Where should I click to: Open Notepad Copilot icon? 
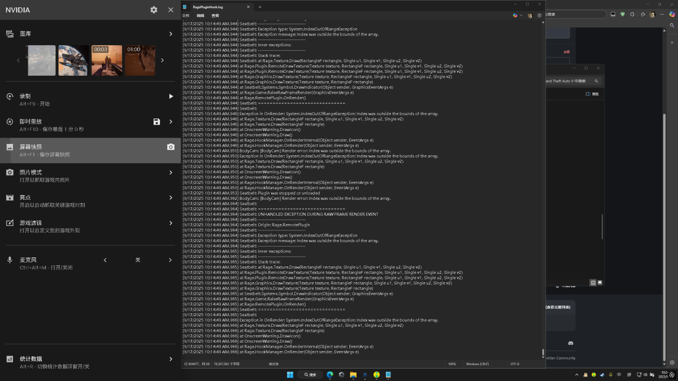click(x=515, y=15)
